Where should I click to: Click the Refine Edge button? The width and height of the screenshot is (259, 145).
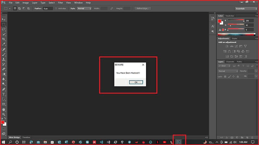(x=143, y=8)
